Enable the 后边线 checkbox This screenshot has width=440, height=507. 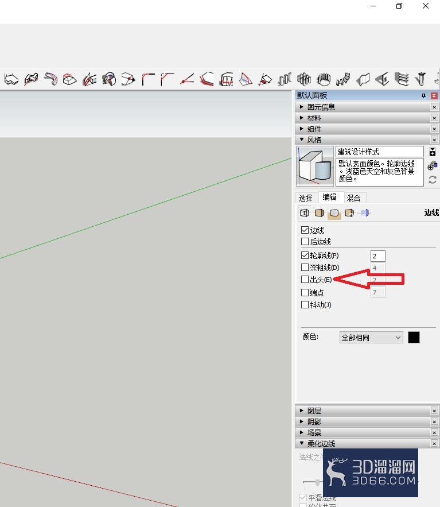click(305, 242)
